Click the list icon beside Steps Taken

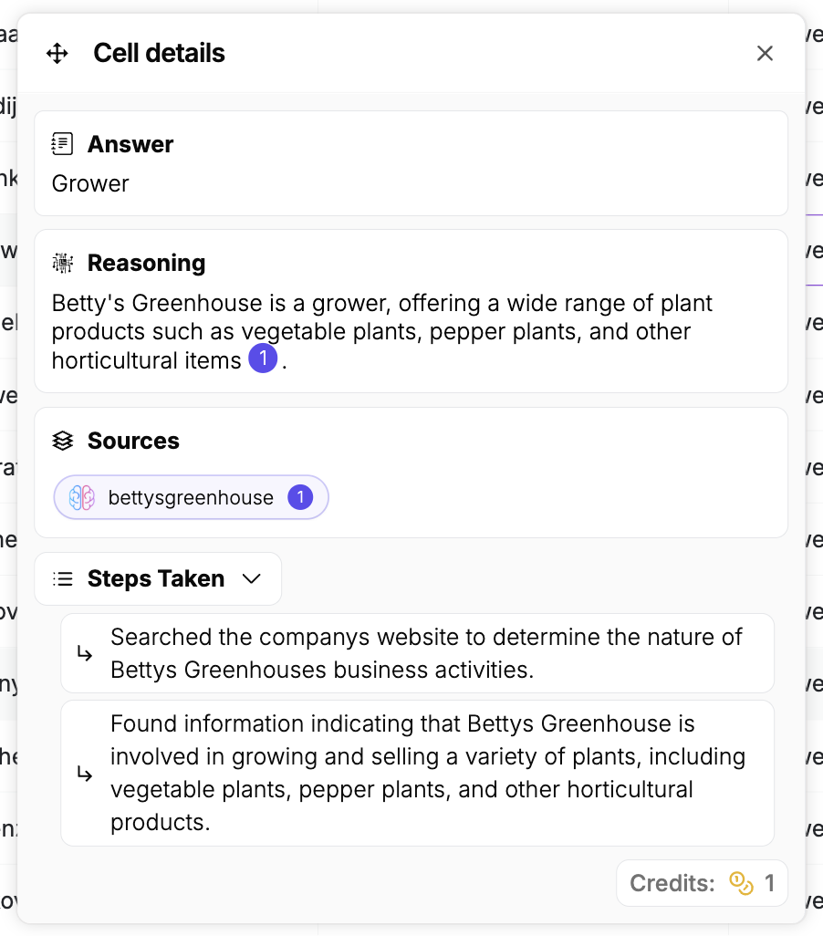[x=63, y=578]
